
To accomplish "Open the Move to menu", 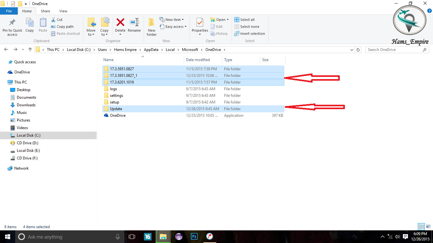I will [x=91, y=27].
